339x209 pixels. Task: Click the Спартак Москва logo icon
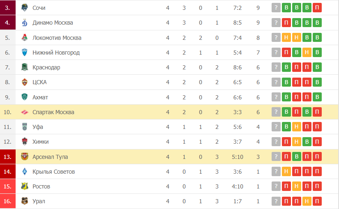pos(25,112)
